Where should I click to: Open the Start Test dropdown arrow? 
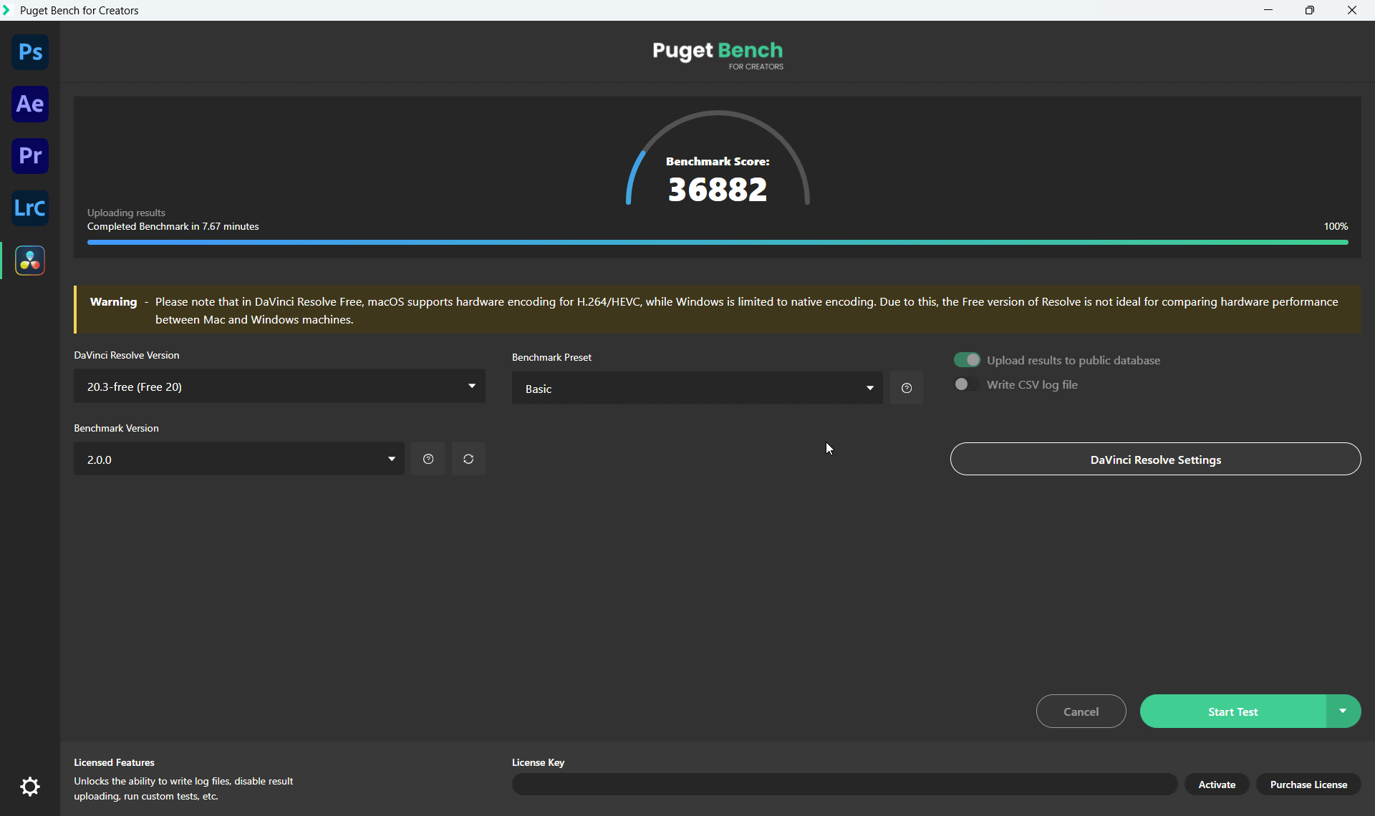(1343, 711)
